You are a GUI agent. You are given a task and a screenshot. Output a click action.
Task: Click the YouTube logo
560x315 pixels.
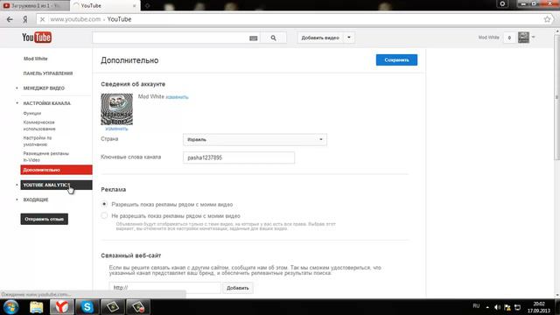point(37,37)
